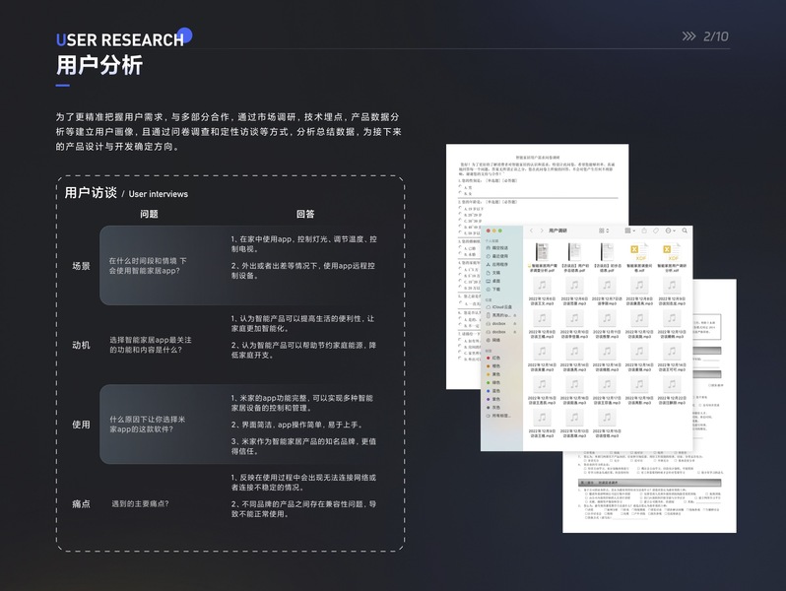Image resolution: width=786 pixels, height=591 pixels.
Task: Select the second PDF file in Finder
Action: 574,257
